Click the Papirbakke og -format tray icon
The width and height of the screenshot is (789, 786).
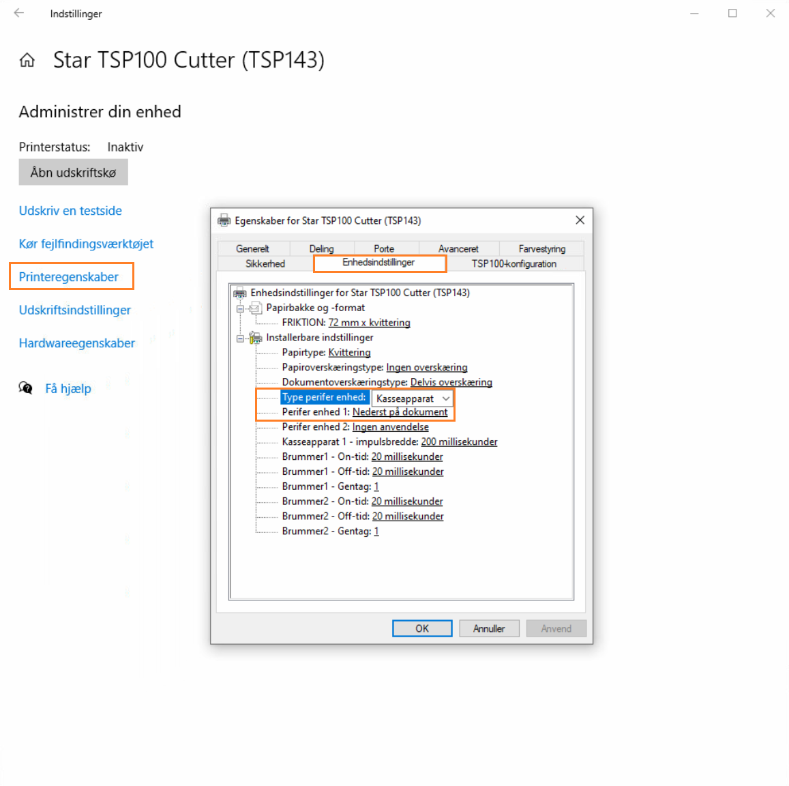click(x=256, y=308)
